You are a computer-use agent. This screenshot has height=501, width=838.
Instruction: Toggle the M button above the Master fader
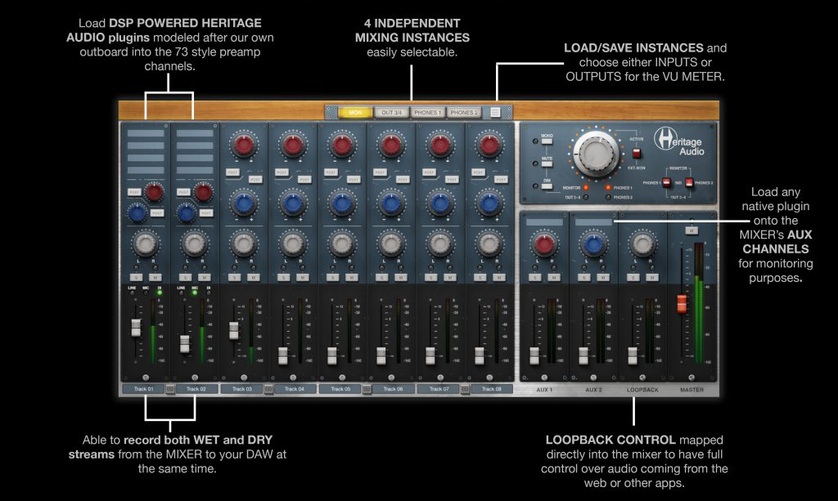point(692,230)
